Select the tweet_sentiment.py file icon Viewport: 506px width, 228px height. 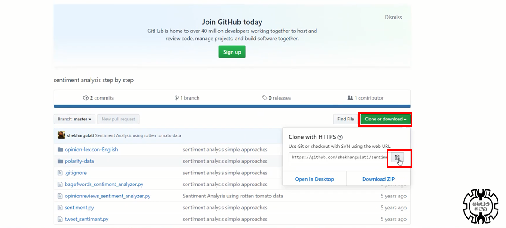tap(60, 219)
